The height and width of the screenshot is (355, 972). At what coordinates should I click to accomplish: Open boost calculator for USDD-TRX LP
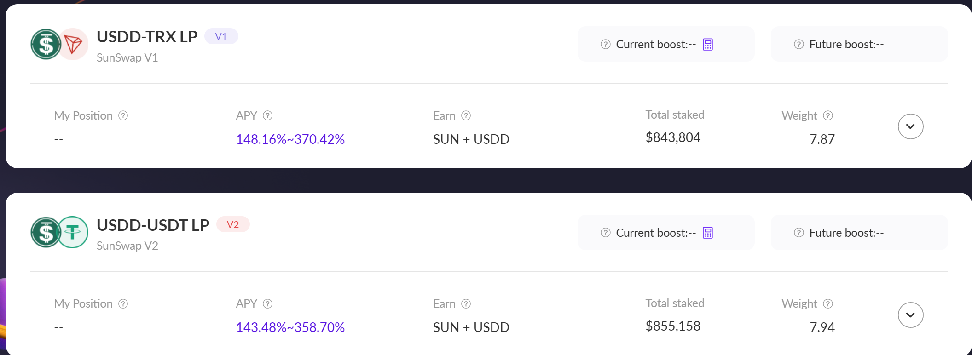point(708,45)
